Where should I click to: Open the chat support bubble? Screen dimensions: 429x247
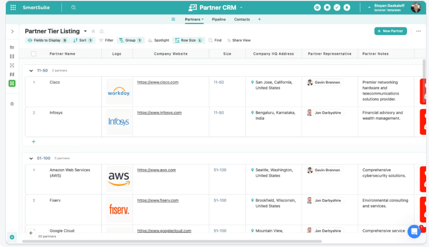[414, 232]
